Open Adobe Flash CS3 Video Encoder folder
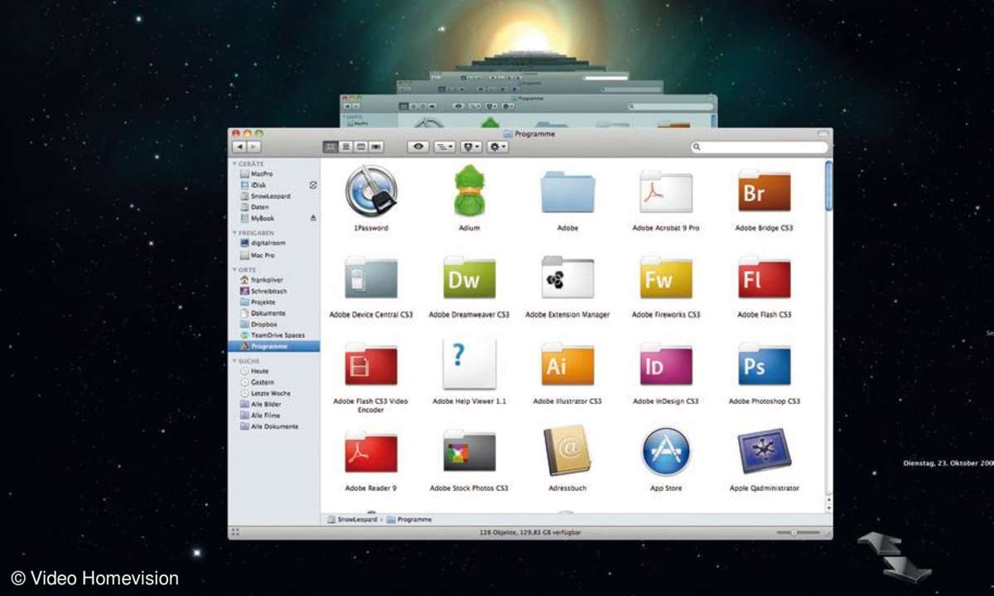The height and width of the screenshot is (596, 994). [370, 365]
